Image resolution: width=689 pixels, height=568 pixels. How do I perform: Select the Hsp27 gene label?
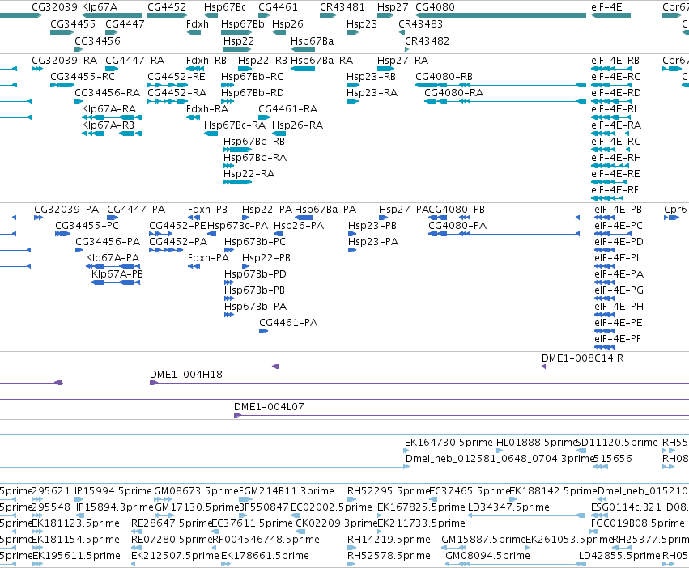(393, 7)
